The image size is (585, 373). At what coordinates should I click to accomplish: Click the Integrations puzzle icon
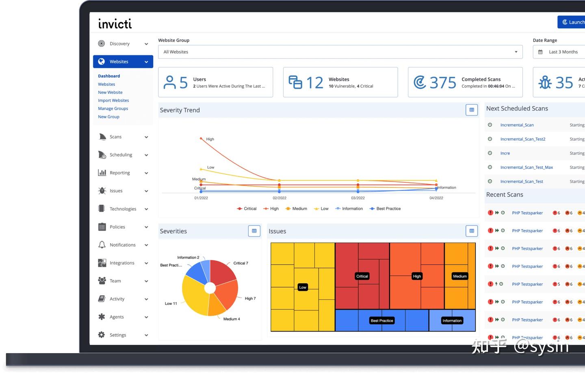(102, 263)
